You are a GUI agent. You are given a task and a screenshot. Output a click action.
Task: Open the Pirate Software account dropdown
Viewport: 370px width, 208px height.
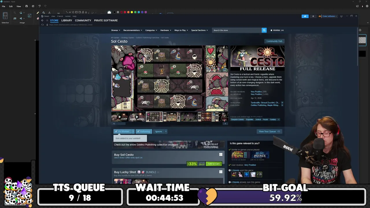point(330,16)
